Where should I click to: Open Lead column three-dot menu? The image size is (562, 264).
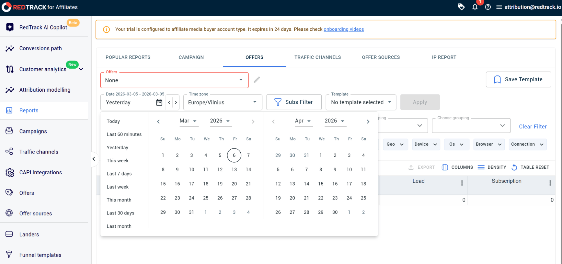coord(462,183)
